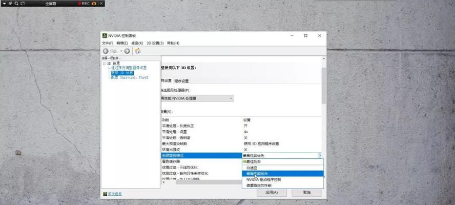
Task: Select the 纹理过滤 - 三线性优化 row
Action: 201,168
